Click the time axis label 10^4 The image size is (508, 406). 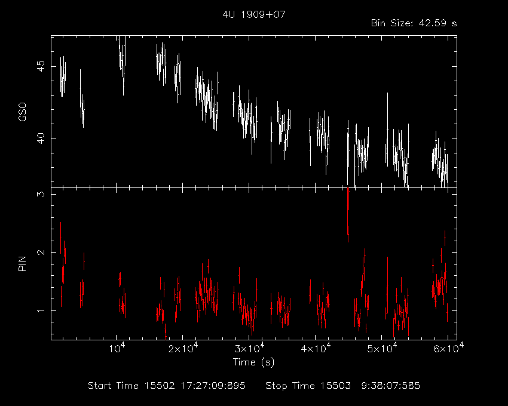(x=117, y=348)
